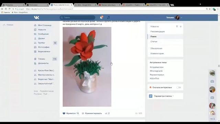
Task: Go to Моя Страница in the left menu
Action: coord(45,25)
